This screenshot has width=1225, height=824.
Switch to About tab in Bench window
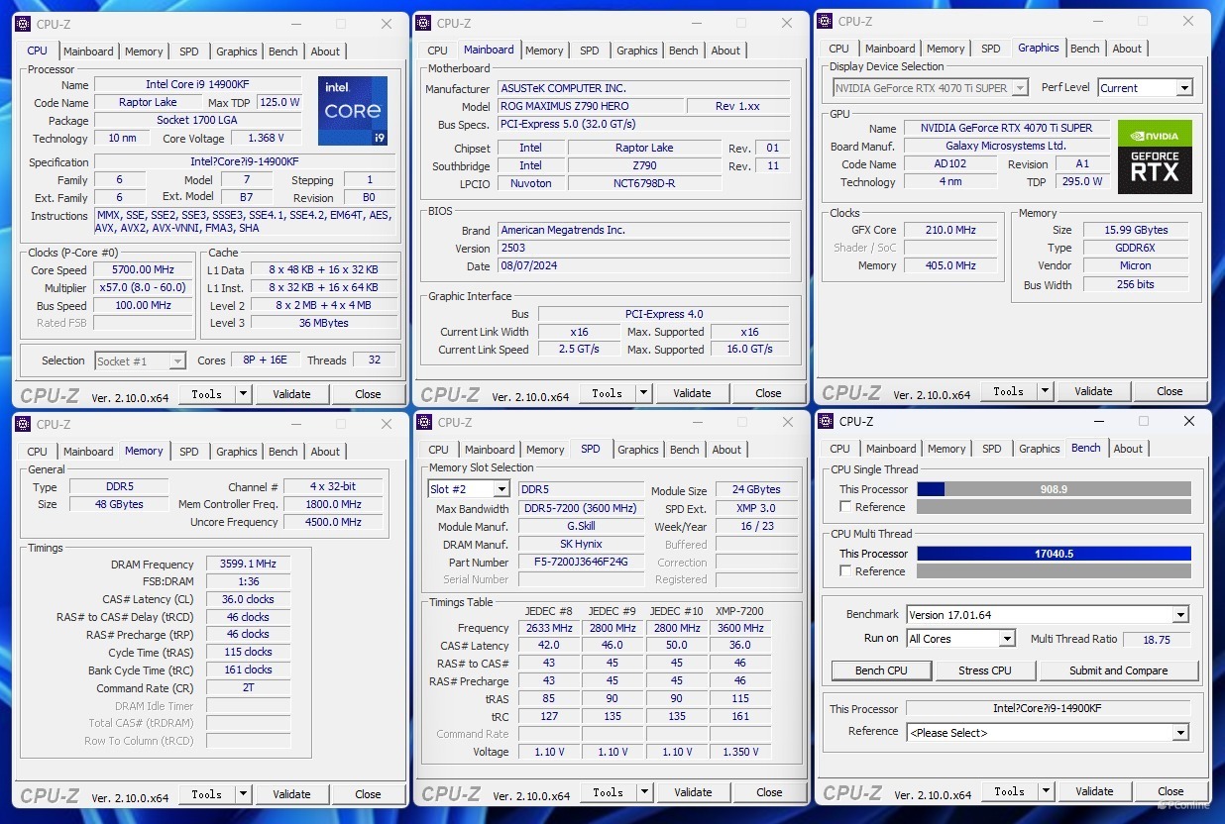coord(1128,449)
